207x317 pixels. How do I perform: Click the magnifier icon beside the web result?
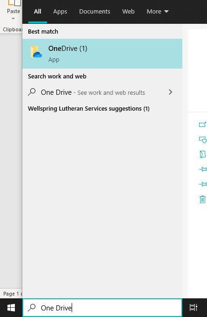tap(32, 92)
